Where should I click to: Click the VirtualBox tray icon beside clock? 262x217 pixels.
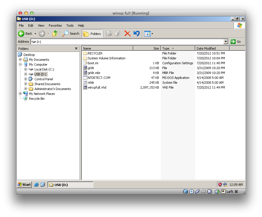(225, 185)
